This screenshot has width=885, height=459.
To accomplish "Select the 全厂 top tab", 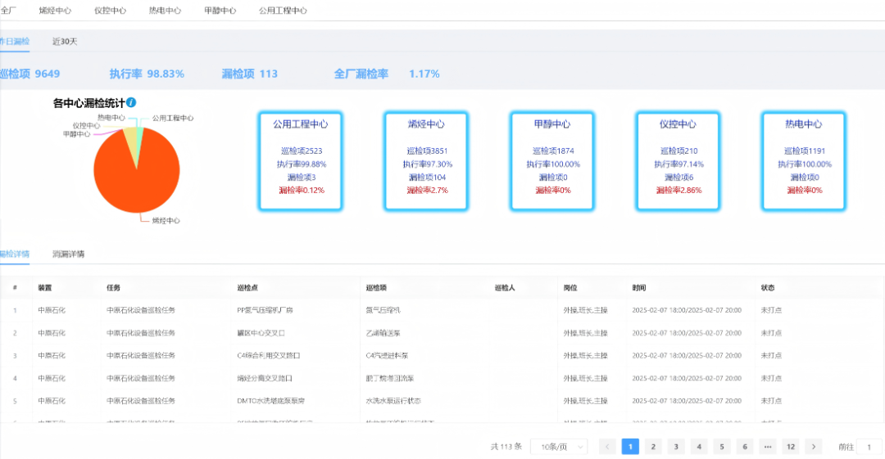I will 8,11.
